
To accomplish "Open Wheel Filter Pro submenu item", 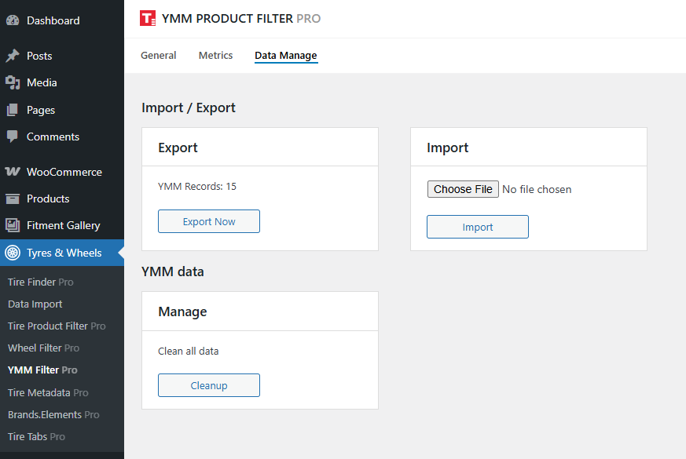I will tap(43, 348).
